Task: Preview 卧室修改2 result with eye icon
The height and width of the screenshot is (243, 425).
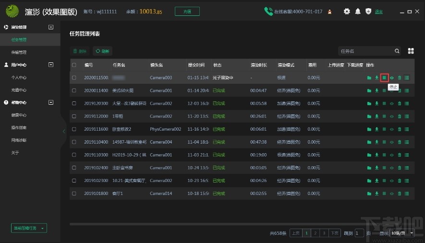Action: 392,129
